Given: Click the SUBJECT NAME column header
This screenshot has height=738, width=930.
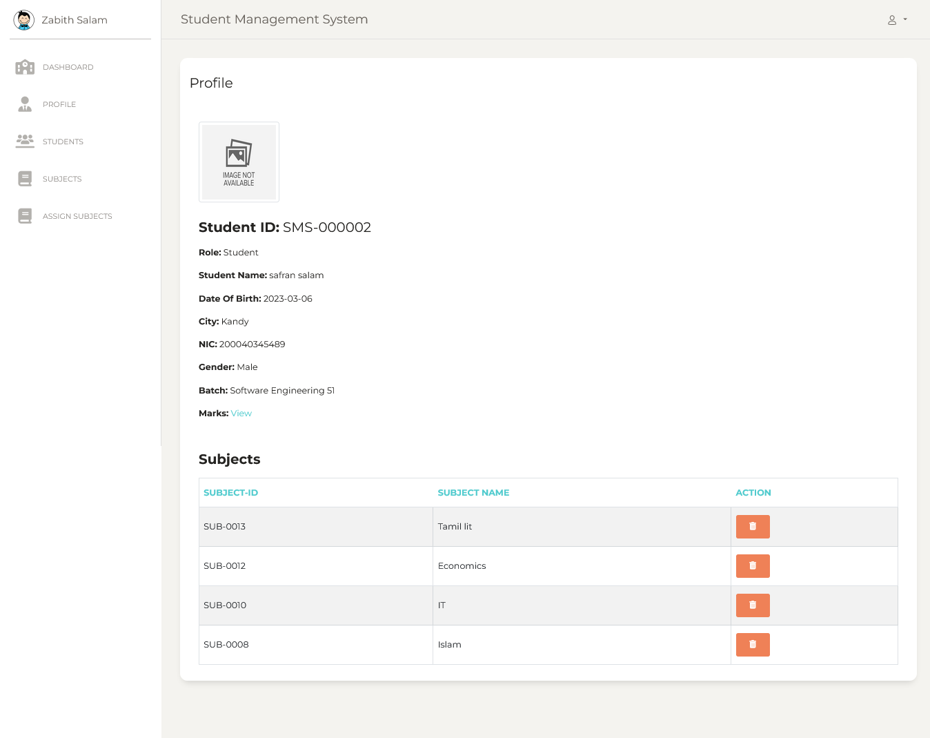Looking at the screenshot, I should [473, 492].
